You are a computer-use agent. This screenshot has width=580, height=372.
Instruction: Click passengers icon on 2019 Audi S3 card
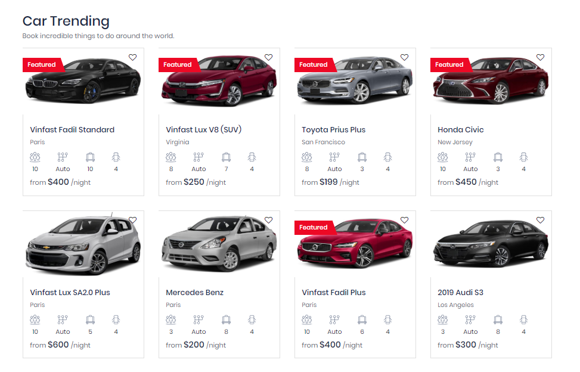tap(443, 320)
